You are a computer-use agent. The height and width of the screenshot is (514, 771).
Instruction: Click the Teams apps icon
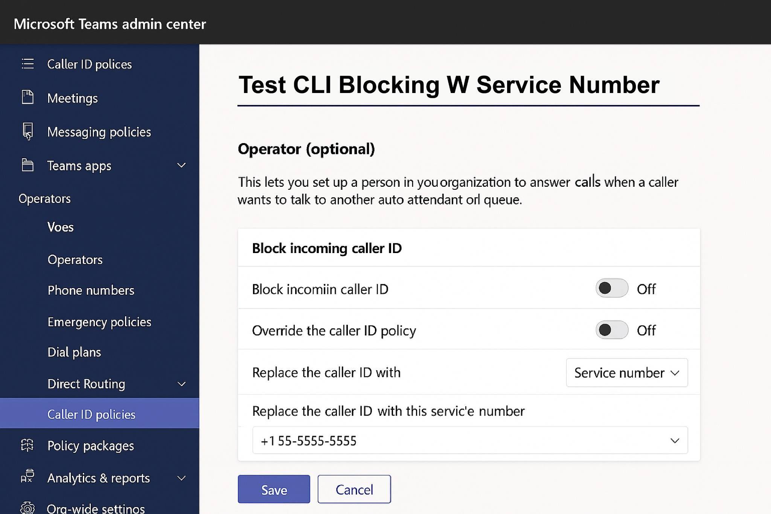click(28, 165)
